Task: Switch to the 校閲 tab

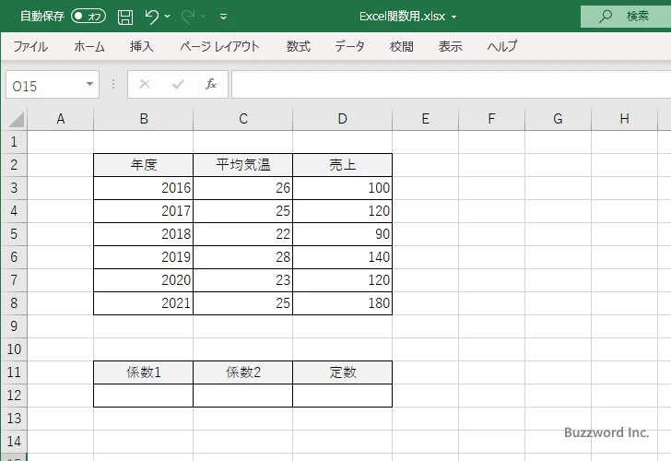Action: click(x=402, y=46)
